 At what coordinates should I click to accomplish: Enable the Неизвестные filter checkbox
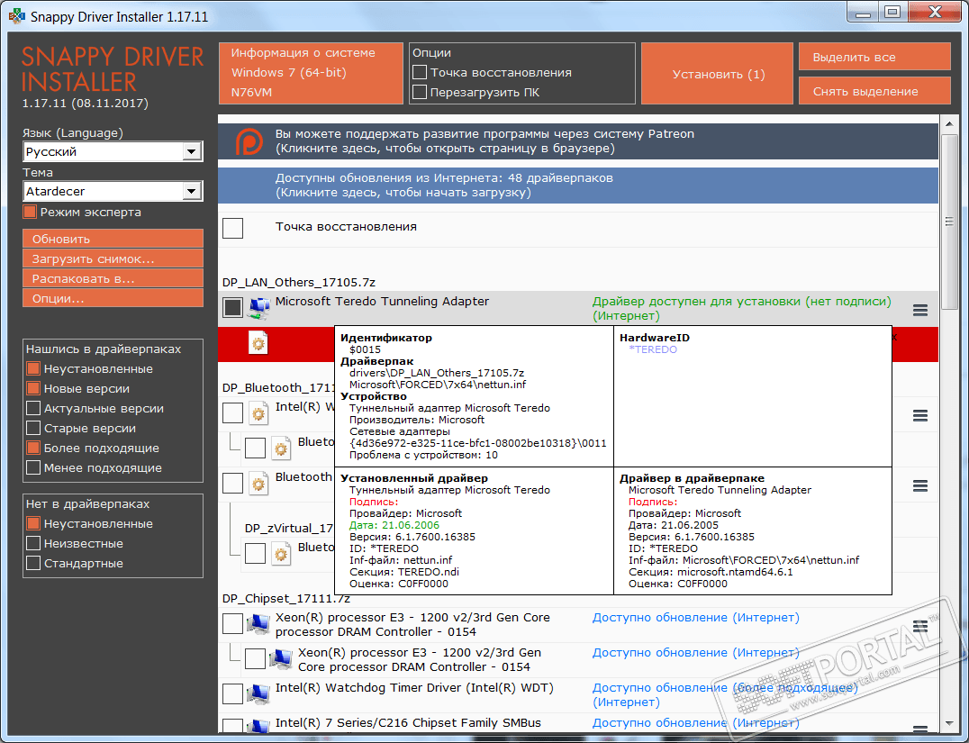click(33, 544)
